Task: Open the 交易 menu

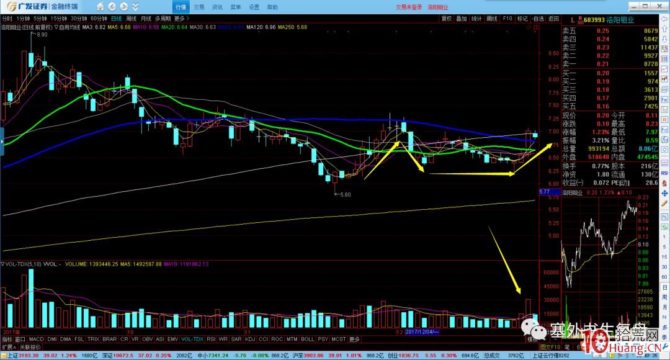Action: click(x=199, y=7)
